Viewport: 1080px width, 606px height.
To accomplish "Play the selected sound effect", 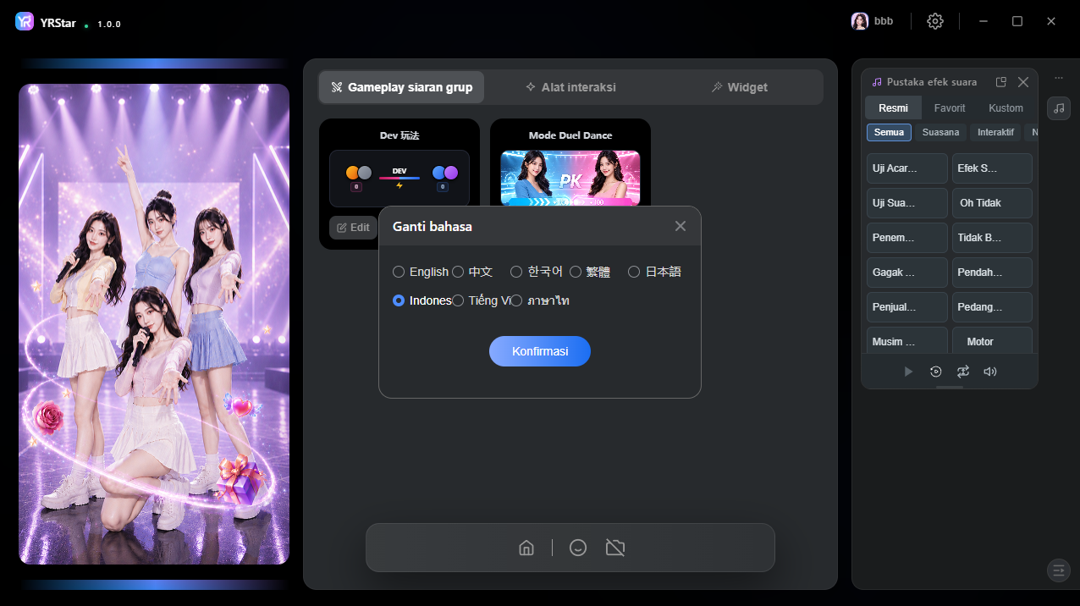I will pyautogui.click(x=908, y=372).
